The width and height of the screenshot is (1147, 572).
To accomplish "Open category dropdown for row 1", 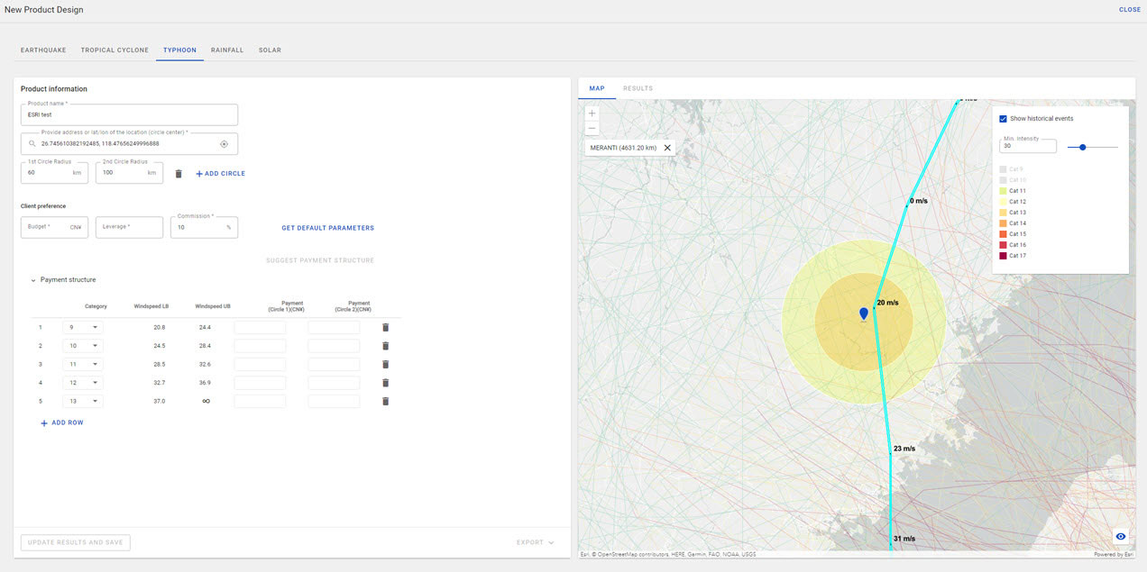I will (83, 327).
